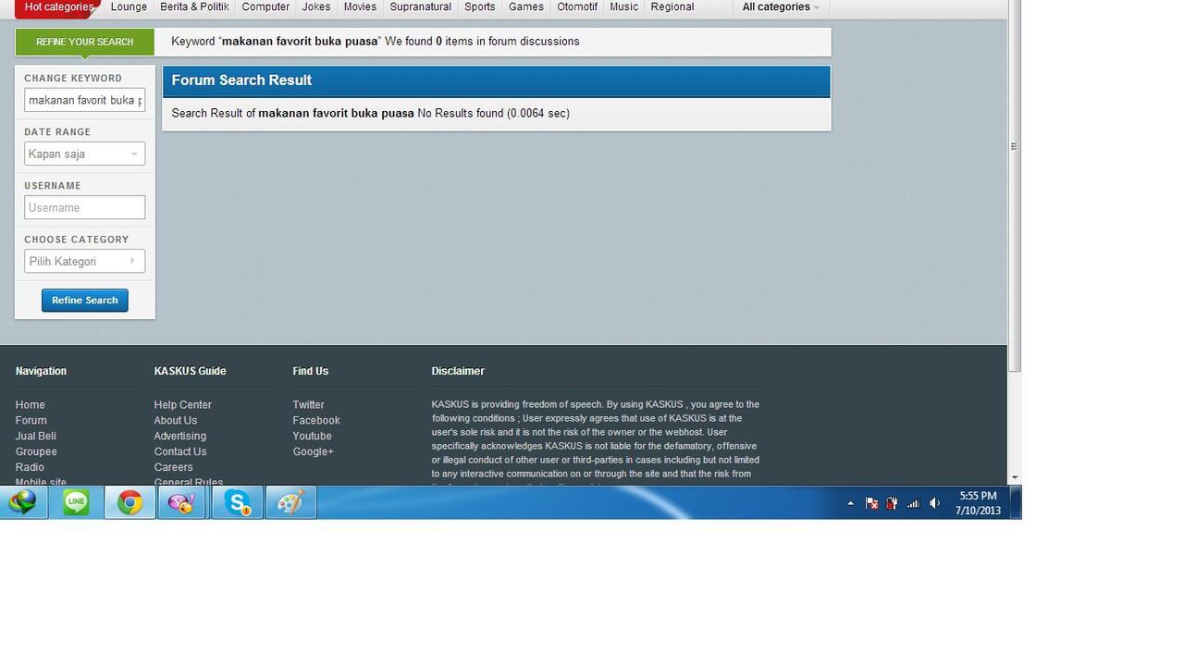
Task: Click the Refine Your Search header
Action: click(x=84, y=42)
